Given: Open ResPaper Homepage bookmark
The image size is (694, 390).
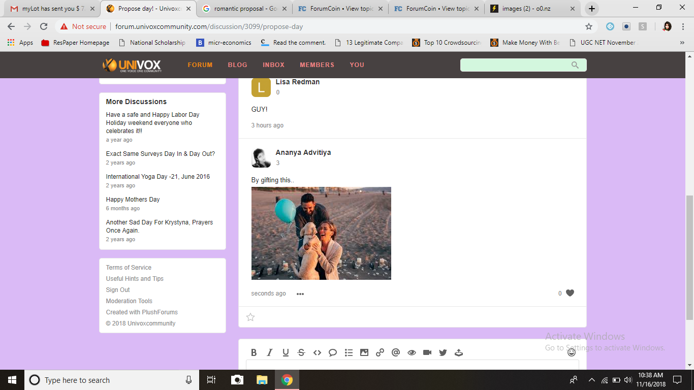Looking at the screenshot, I should 75,43.
